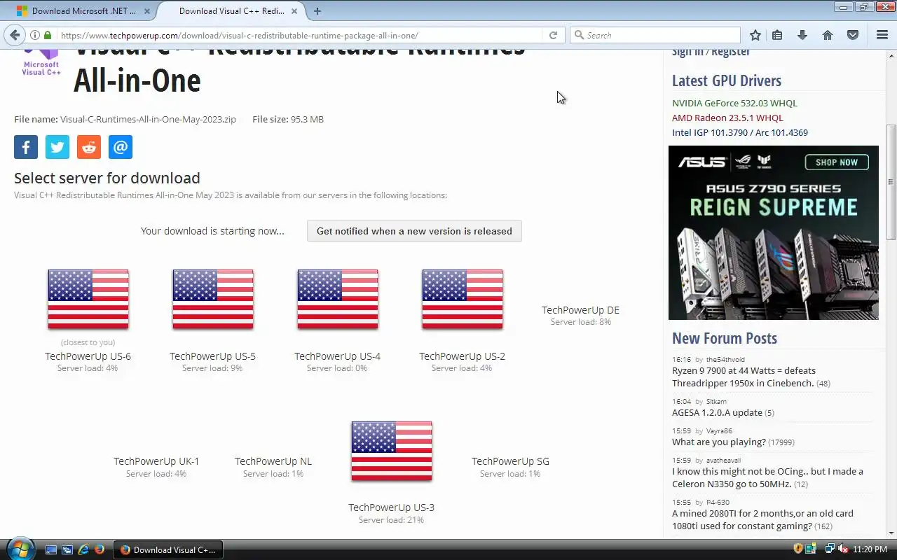This screenshot has width=897, height=560.
Task: Download from the TechPowerUp US-3 flag
Action: click(392, 451)
